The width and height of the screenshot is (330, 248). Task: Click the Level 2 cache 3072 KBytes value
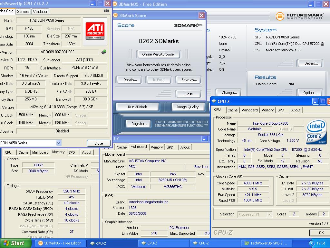[x=313, y=195]
